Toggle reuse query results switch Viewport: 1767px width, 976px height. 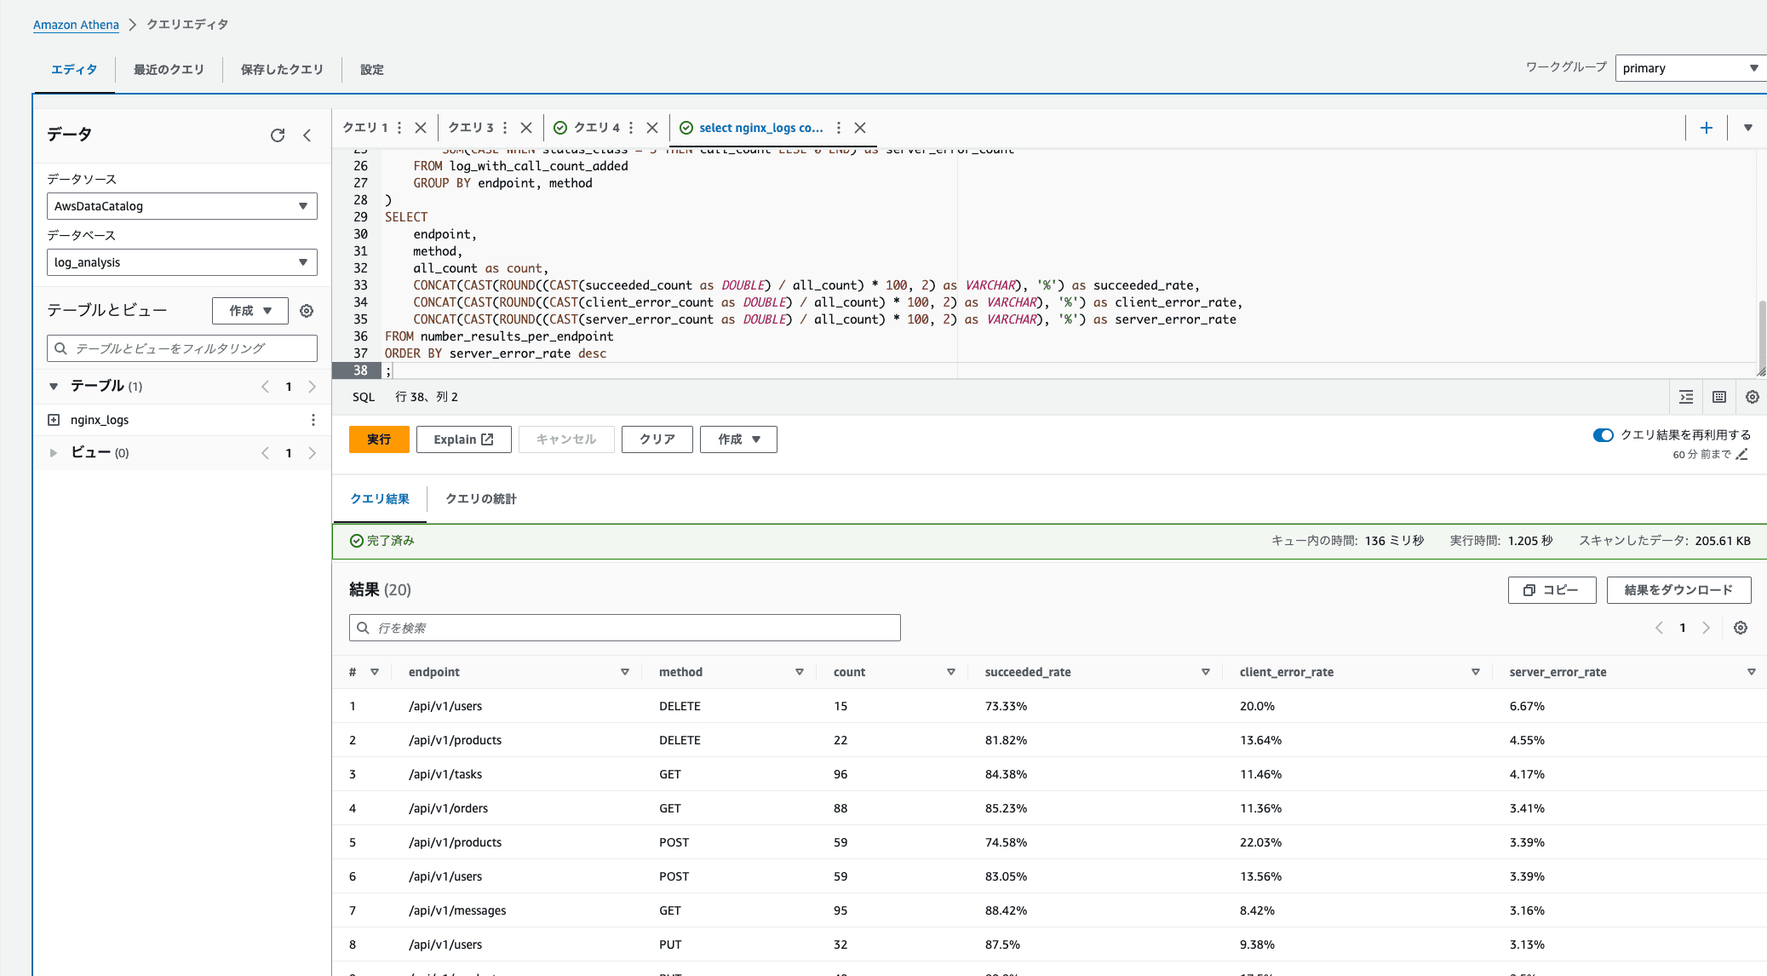point(1603,435)
